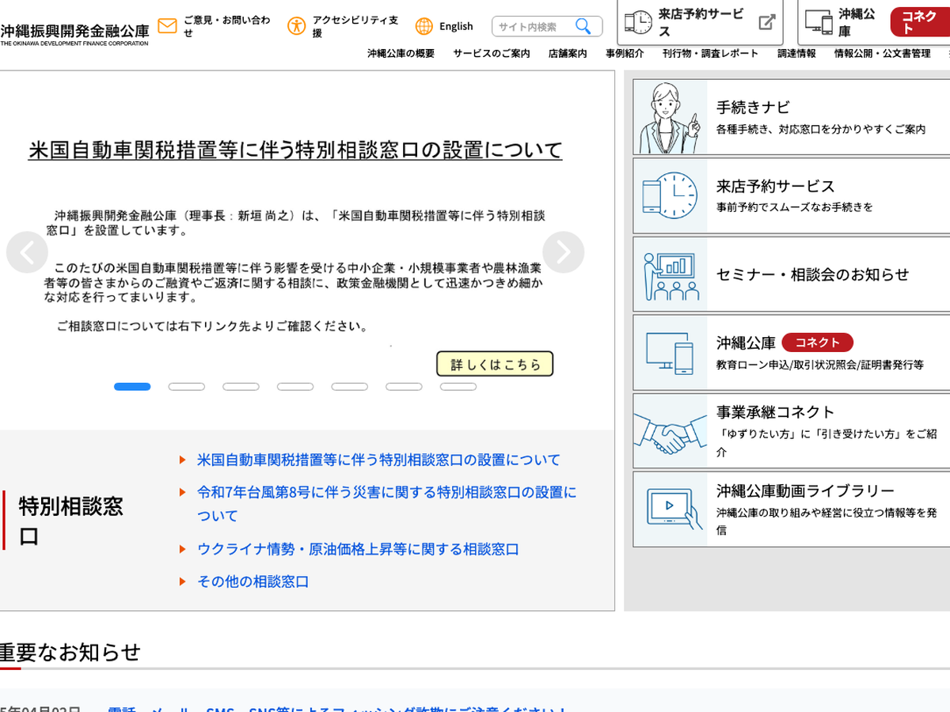The image size is (950, 712).
Task: Open the video player 動画ライブラリー icon
Action: coord(671,509)
